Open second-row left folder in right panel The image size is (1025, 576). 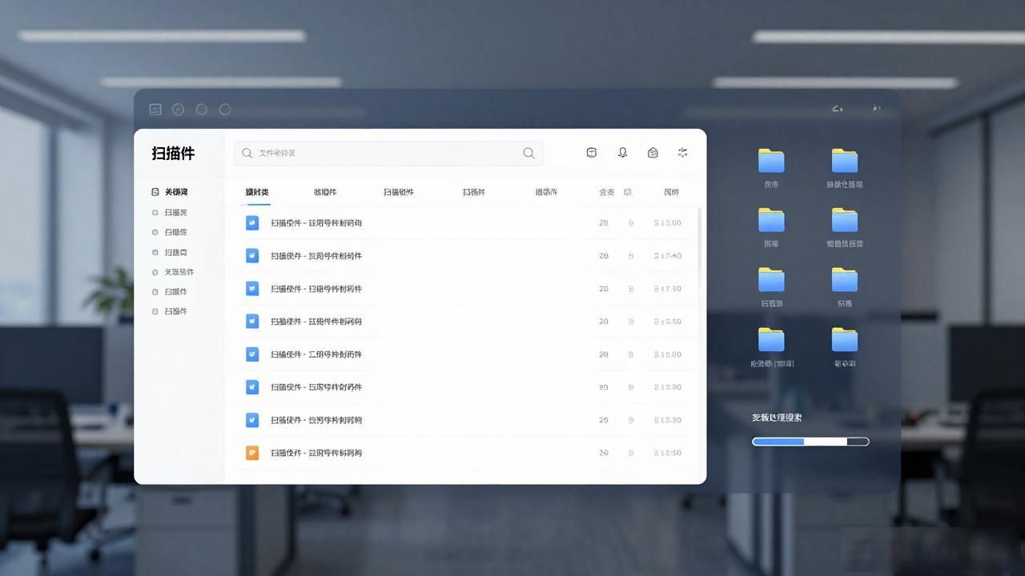(x=771, y=220)
